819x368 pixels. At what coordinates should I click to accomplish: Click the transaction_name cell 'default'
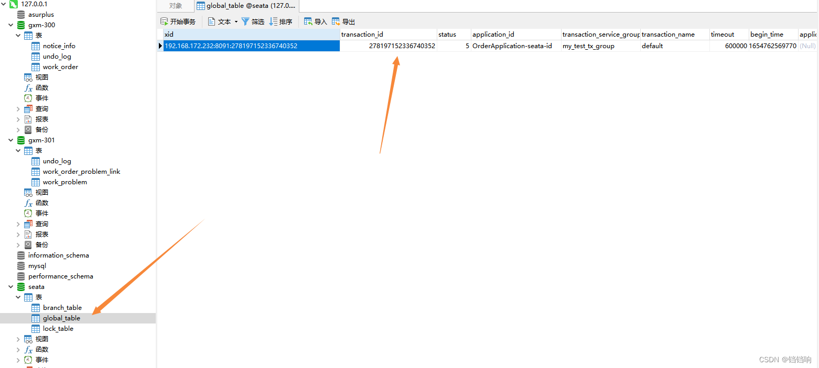[x=675, y=46]
